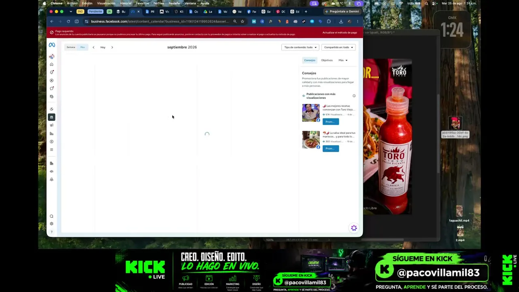Open the Compartido en dropdown
Viewport: 519px width, 292px height.
pyautogui.click(x=338, y=47)
